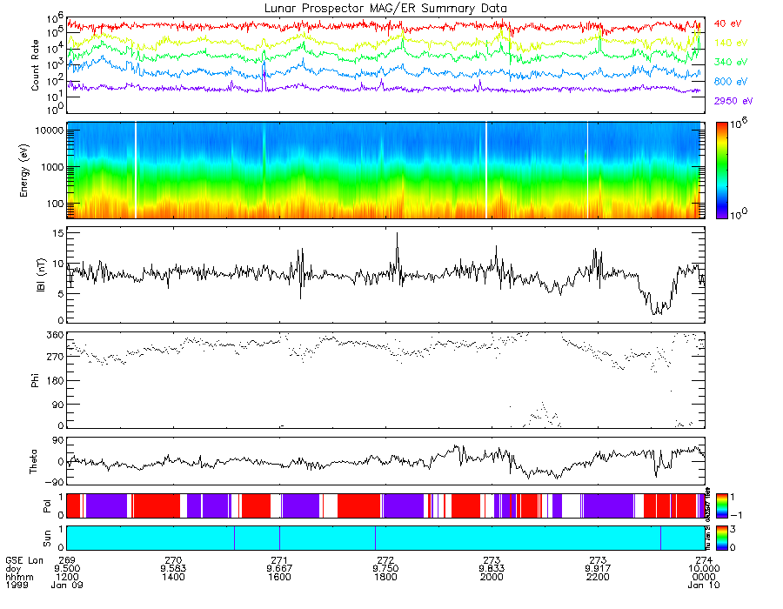
Task: Click the GSE Lon value '272'
Action: click(x=385, y=560)
